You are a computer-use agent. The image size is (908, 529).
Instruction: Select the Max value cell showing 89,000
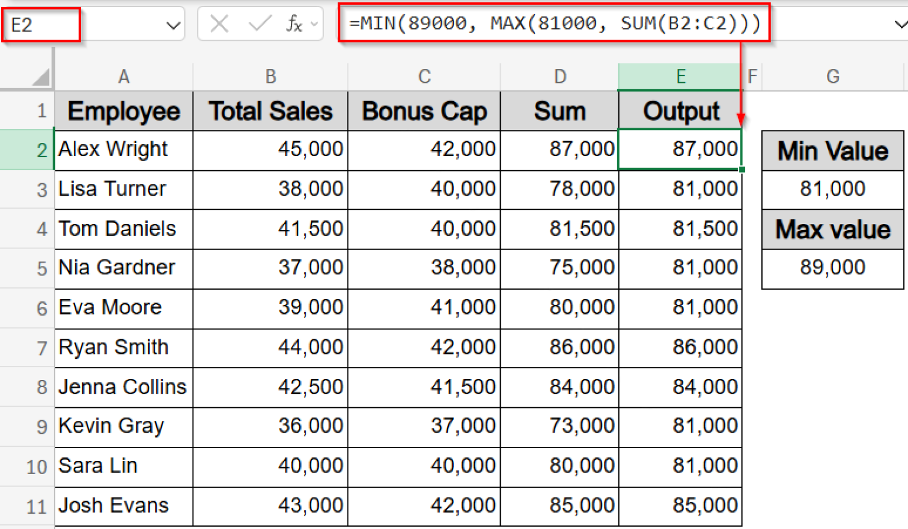coord(832,268)
